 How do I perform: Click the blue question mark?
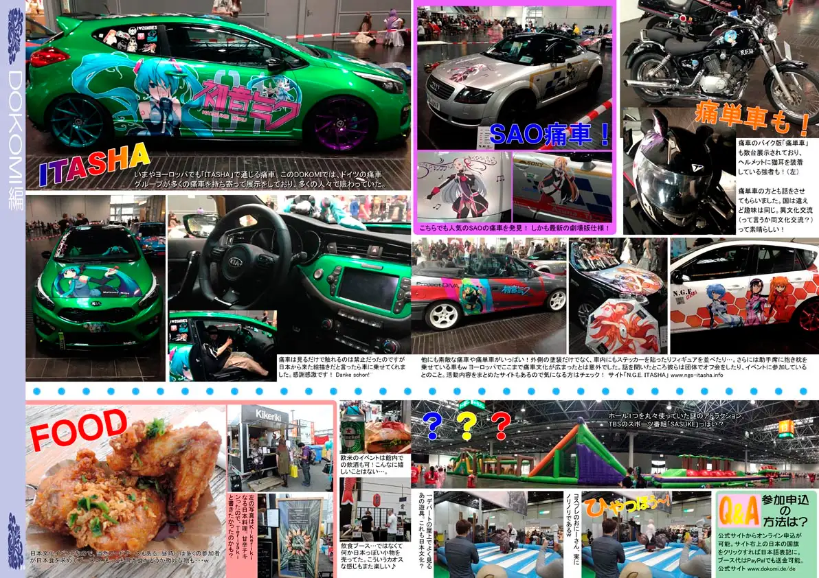[432, 426]
